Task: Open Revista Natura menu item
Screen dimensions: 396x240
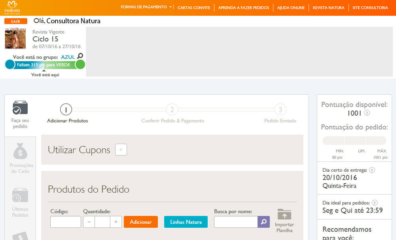Action: (x=329, y=8)
